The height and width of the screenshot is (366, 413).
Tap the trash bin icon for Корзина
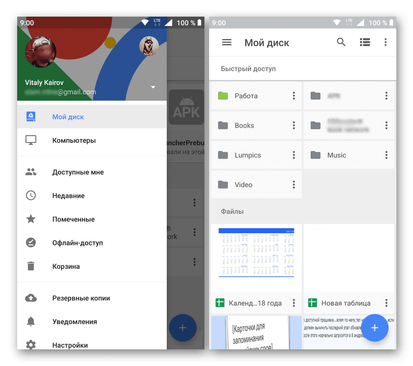click(31, 266)
